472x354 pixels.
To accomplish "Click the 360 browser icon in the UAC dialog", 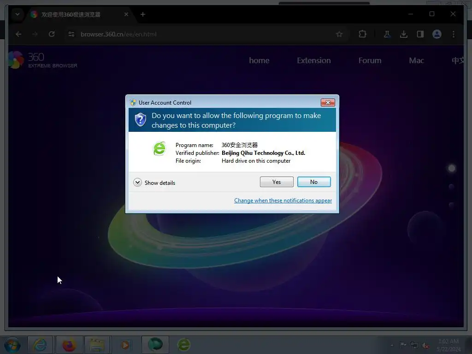I will (159, 149).
